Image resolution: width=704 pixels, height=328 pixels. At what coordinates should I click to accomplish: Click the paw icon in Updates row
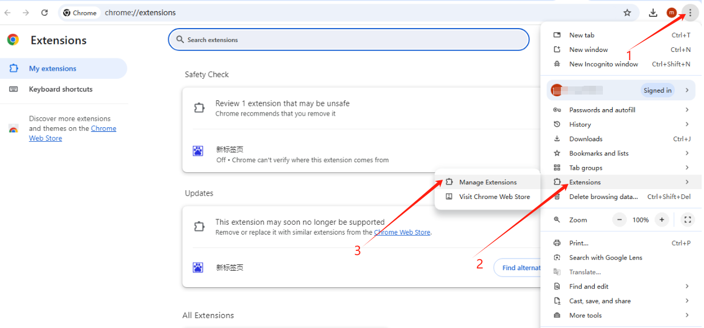coord(198,267)
